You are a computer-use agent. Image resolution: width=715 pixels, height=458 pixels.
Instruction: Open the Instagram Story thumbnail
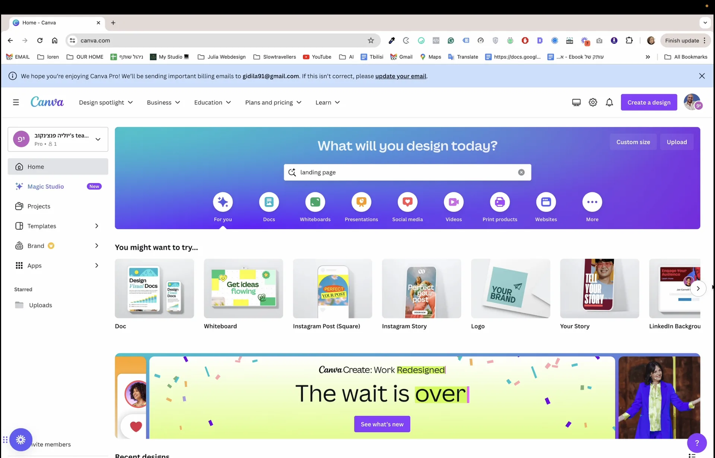(x=421, y=288)
